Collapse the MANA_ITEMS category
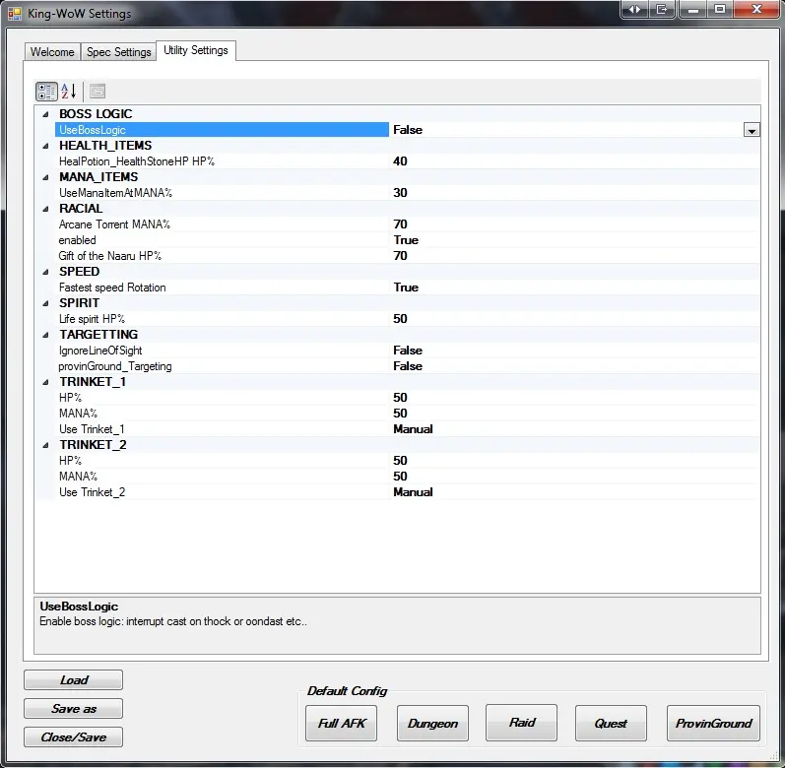Viewport: 785px width, 768px height. point(45,177)
